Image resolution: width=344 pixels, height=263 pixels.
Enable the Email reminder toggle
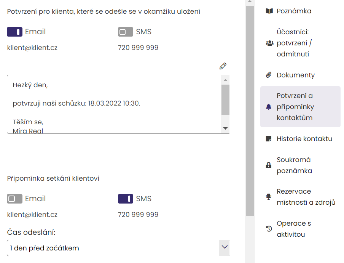click(x=14, y=199)
